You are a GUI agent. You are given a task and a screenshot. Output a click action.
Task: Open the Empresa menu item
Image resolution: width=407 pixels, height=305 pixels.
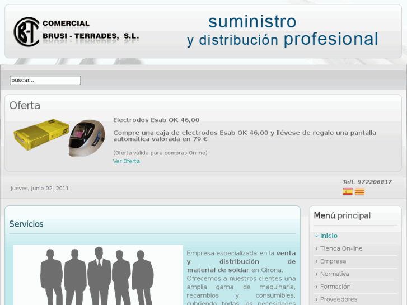[333, 261]
